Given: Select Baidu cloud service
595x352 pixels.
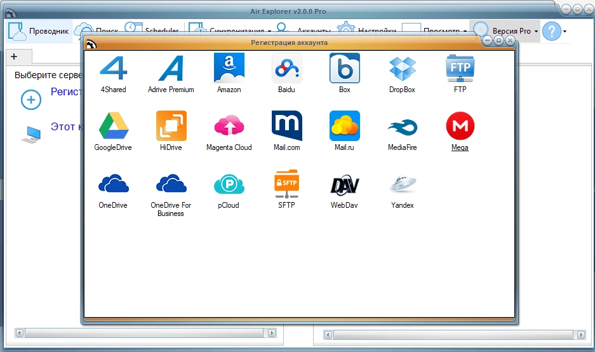Looking at the screenshot, I should click(x=287, y=68).
